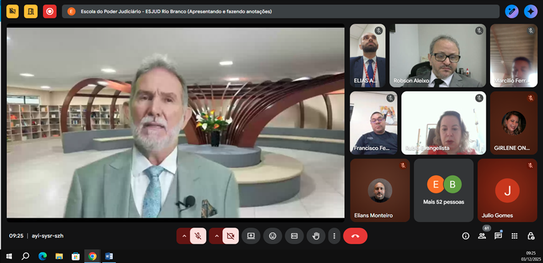Click the present screen icon
This screenshot has width=543, height=263.
251,236
